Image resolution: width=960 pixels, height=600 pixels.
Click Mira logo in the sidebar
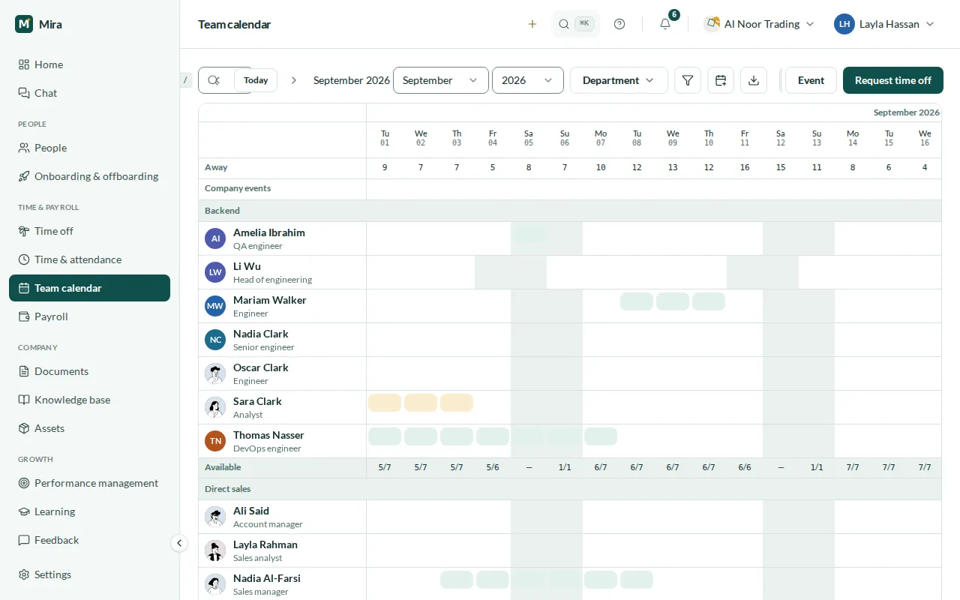click(x=25, y=24)
